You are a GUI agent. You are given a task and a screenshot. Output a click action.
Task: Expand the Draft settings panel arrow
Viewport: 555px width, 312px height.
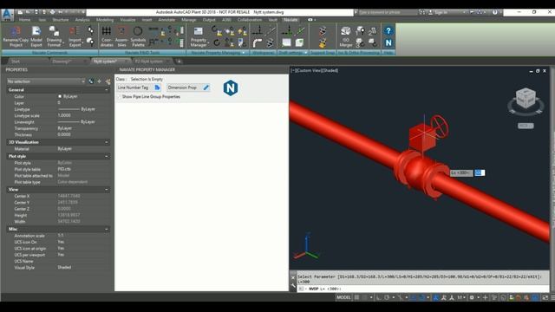305,53
